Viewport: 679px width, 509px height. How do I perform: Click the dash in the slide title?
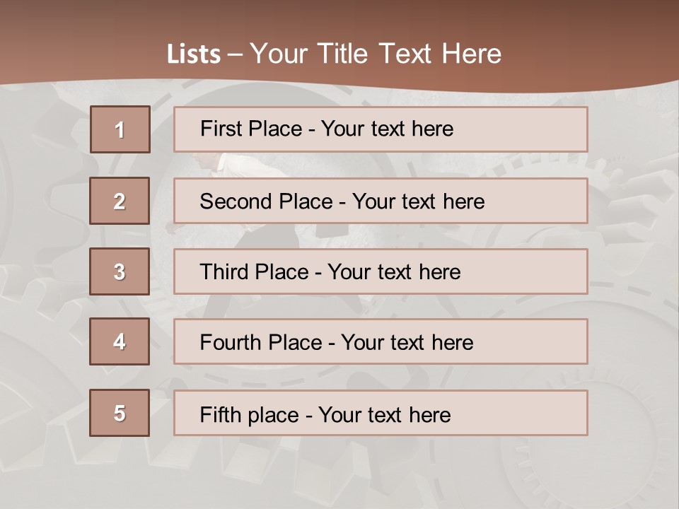click(236, 54)
